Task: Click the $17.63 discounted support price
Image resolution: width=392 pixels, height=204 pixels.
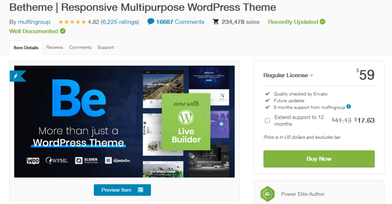Action: [x=364, y=120]
